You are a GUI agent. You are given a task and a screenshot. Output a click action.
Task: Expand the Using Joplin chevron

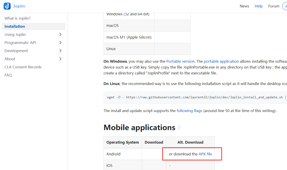coord(60,34)
